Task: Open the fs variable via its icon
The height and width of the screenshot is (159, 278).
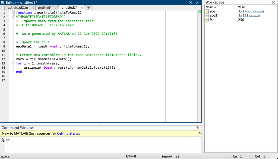Action: point(207,20)
